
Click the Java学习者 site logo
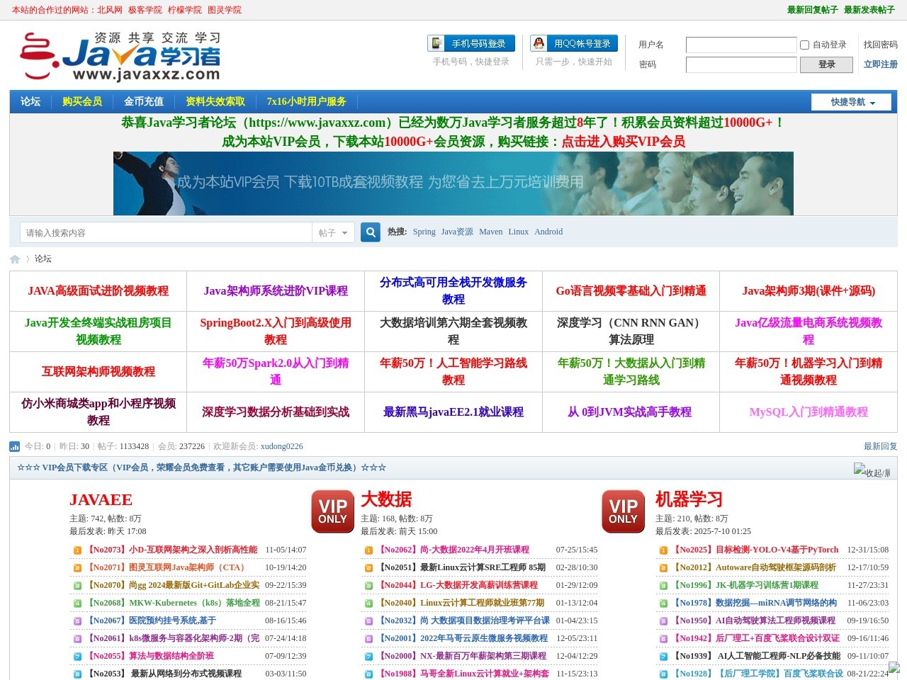coord(120,57)
